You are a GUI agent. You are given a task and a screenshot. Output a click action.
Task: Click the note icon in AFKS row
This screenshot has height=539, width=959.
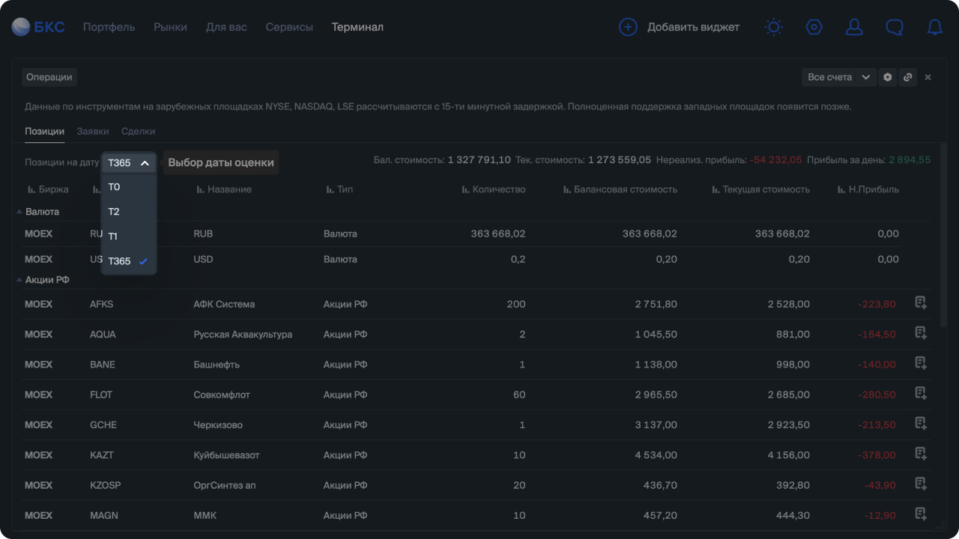point(921,302)
